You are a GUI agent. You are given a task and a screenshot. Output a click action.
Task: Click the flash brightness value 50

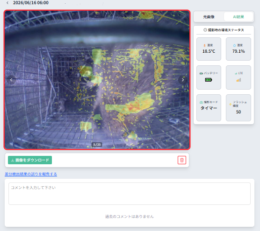[238, 112]
